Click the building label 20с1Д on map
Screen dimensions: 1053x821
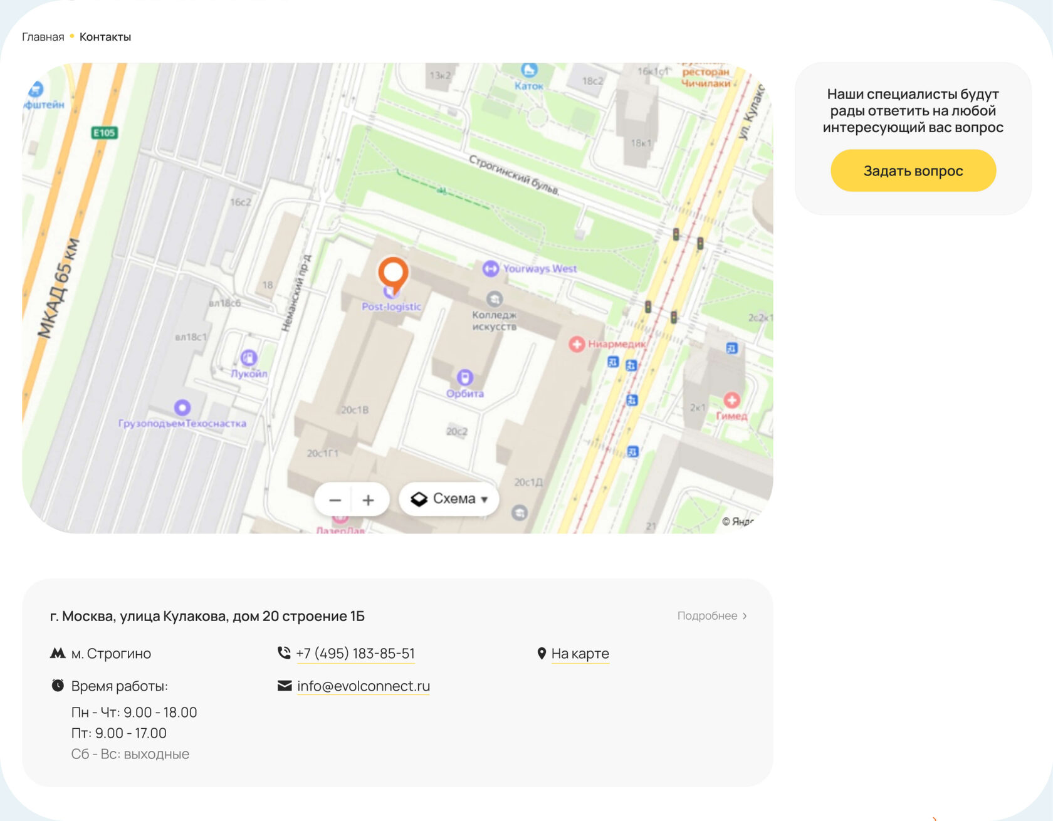(x=528, y=482)
